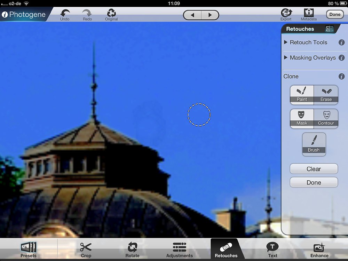The height and width of the screenshot is (261, 348).
Task: Select the Brush tool button
Action: click(x=314, y=144)
